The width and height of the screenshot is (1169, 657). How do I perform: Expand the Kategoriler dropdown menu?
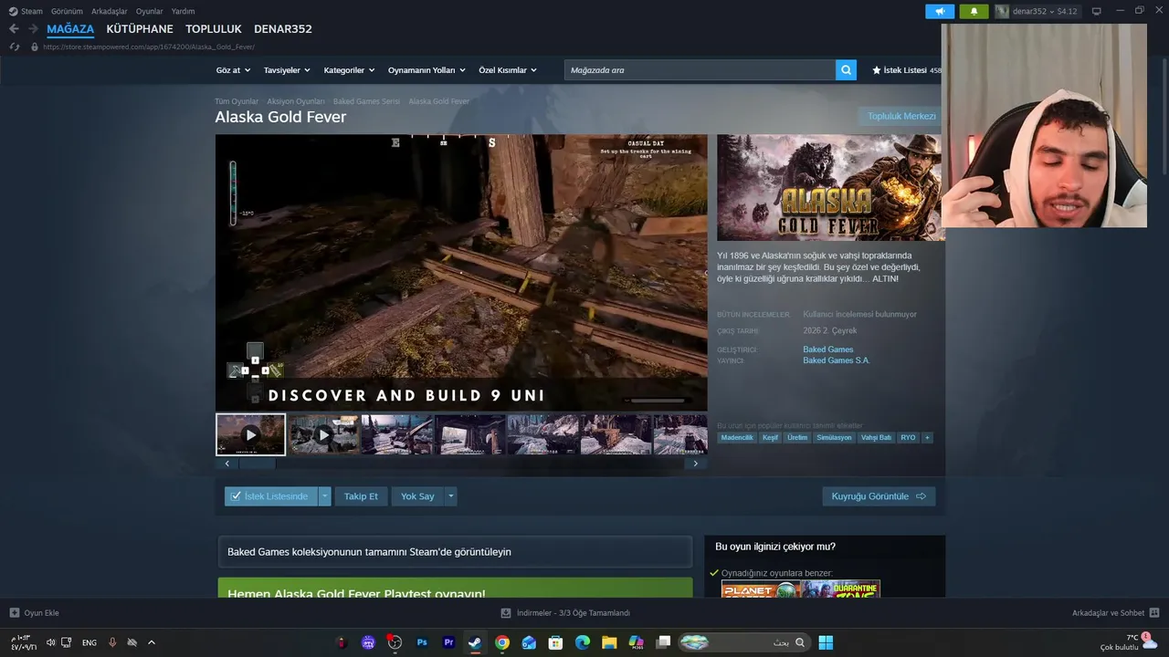[349, 70]
